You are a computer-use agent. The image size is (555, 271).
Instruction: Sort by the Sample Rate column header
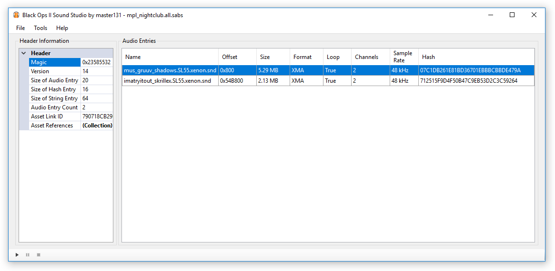pyautogui.click(x=404, y=57)
